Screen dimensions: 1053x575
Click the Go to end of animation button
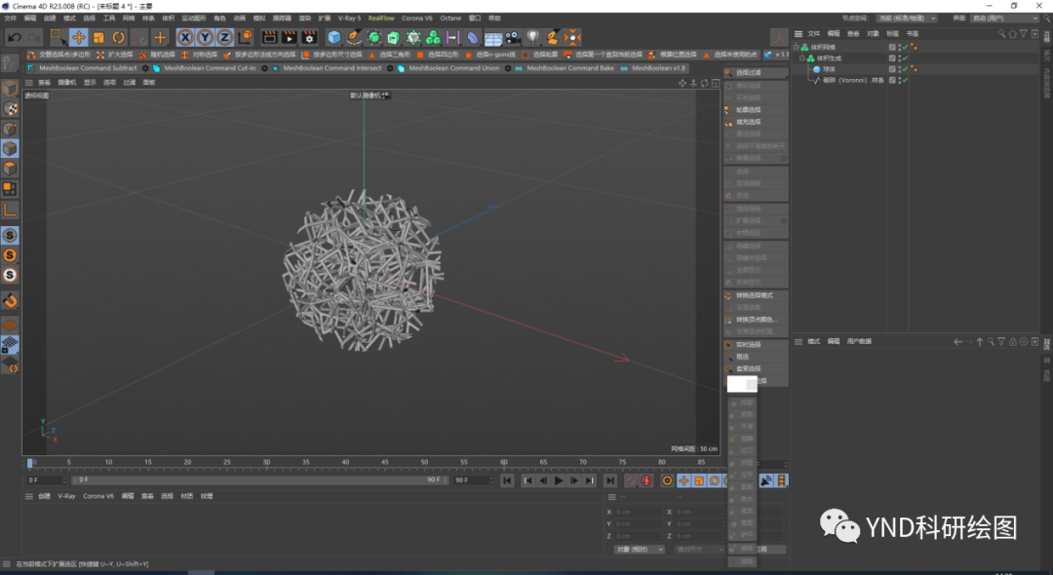click(609, 480)
